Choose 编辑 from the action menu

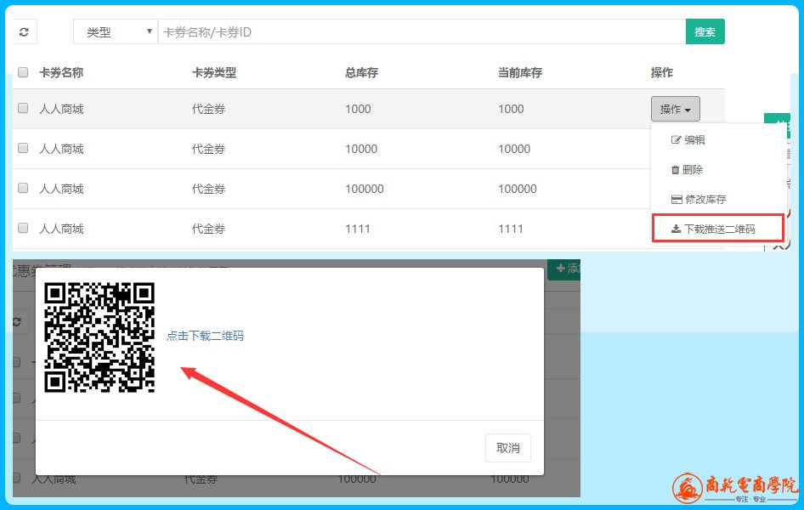click(x=694, y=140)
